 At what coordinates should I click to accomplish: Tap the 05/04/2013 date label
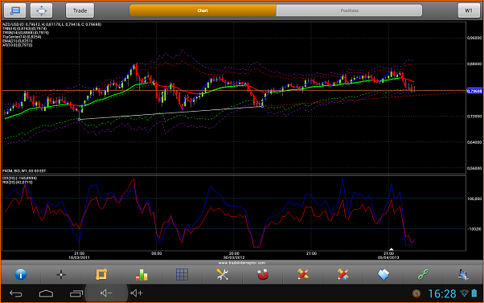(x=388, y=257)
